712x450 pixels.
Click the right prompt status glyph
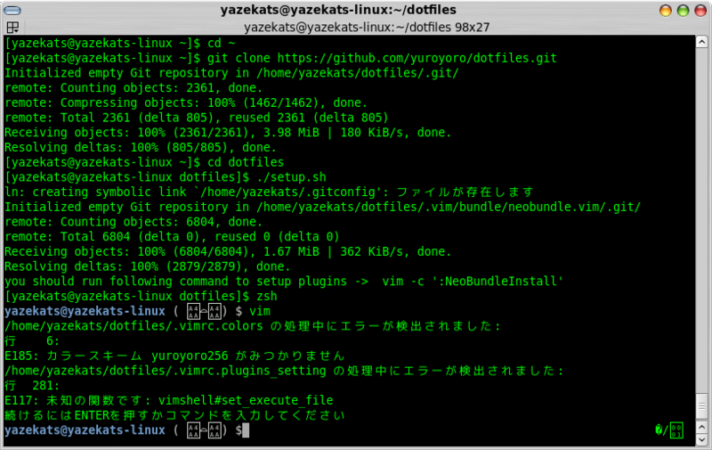669,430
